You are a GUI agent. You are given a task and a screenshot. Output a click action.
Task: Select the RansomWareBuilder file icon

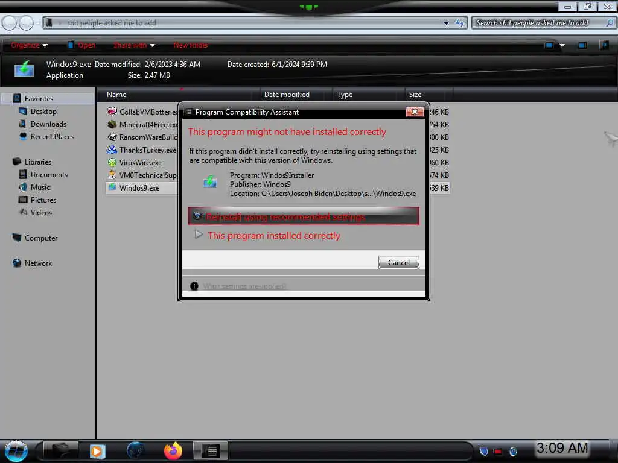point(112,137)
